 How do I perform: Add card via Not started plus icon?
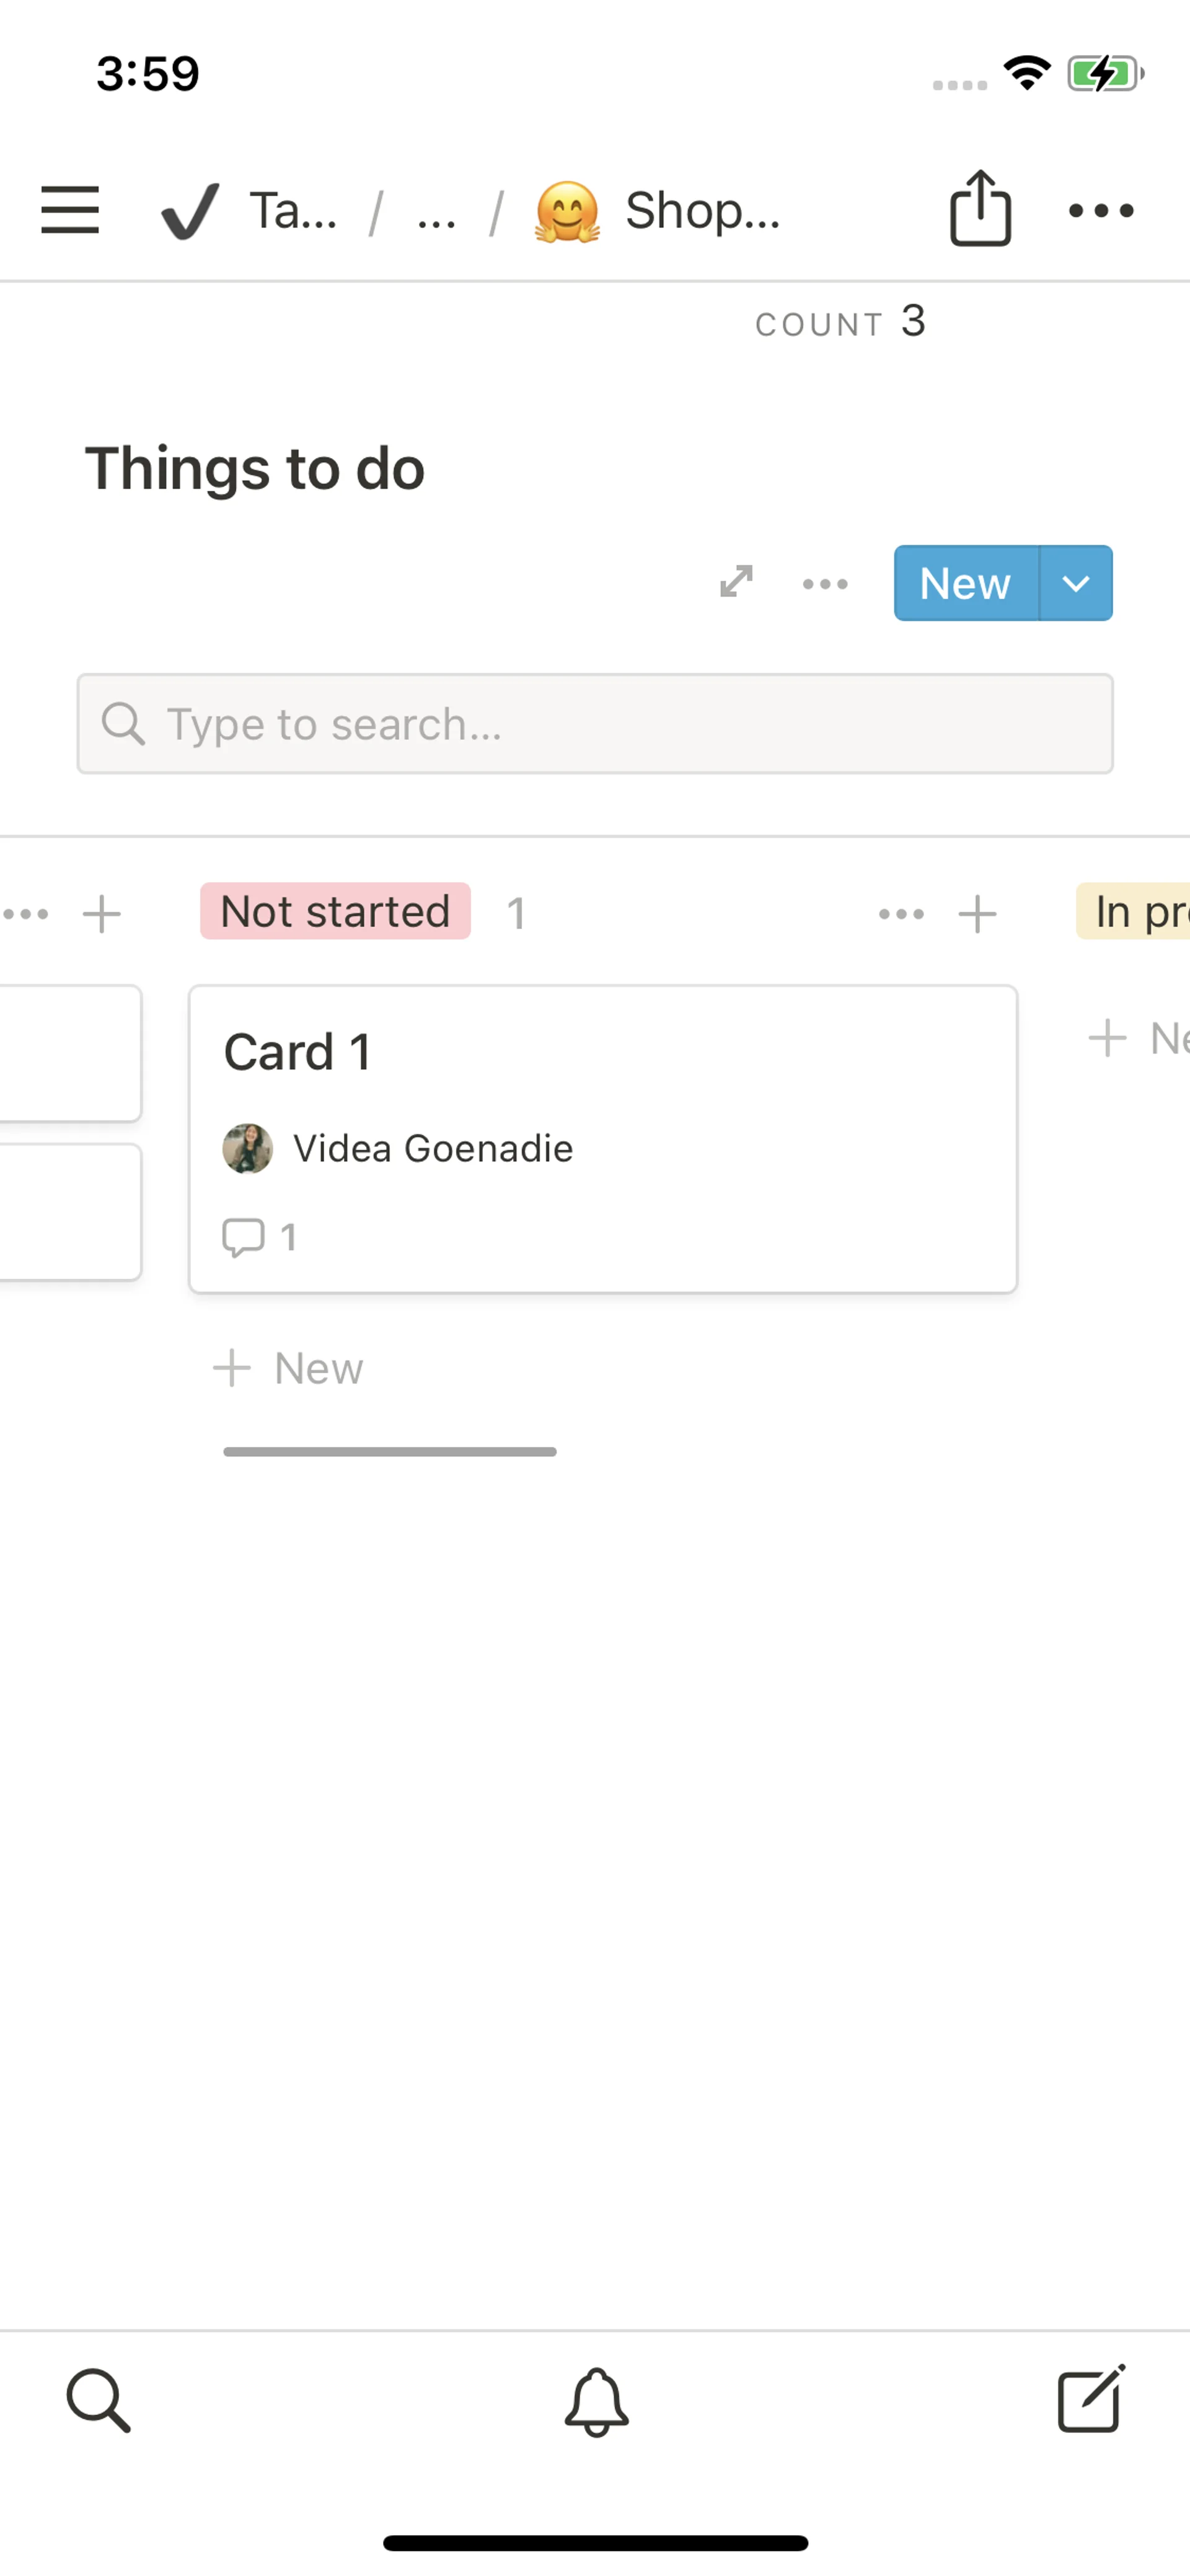coord(977,914)
